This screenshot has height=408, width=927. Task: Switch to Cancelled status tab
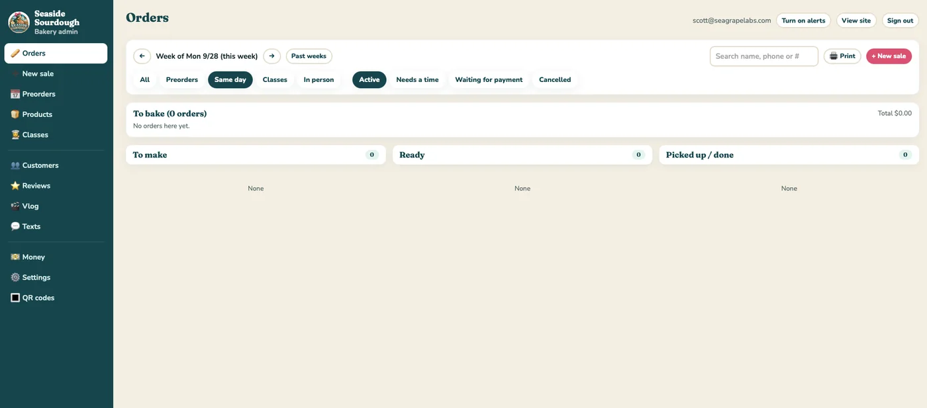(555, 80)
